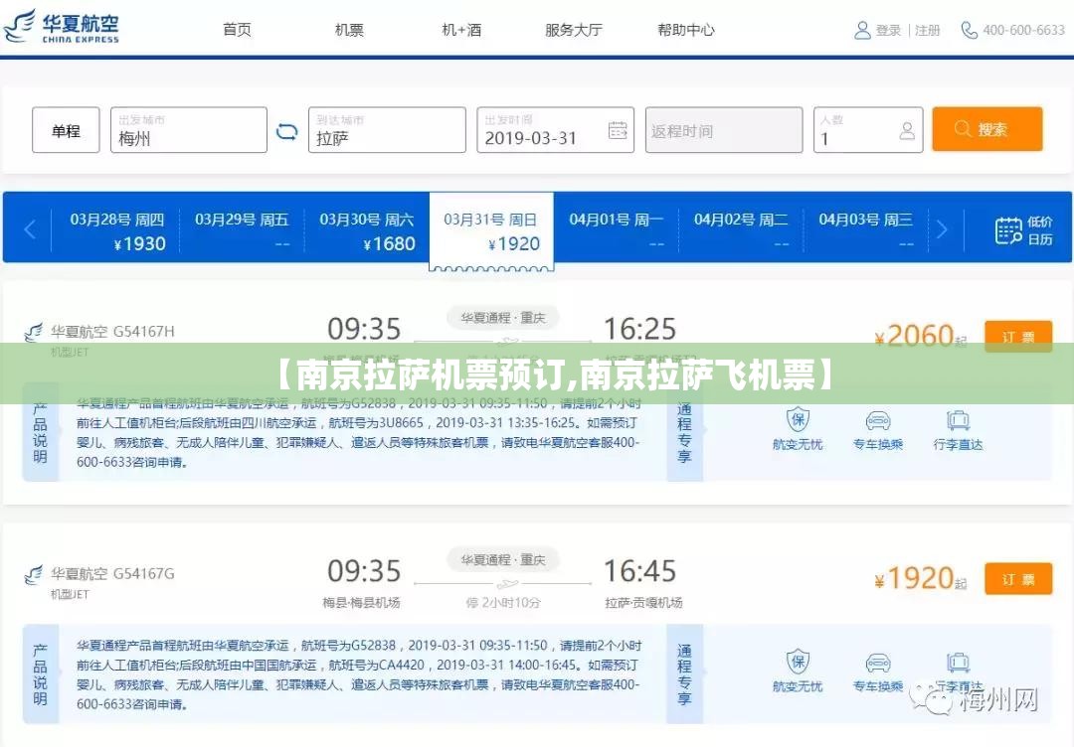This screenshot has height=747, width=1074.
Task: Click the 注册 register link
Action: [927, 30]
